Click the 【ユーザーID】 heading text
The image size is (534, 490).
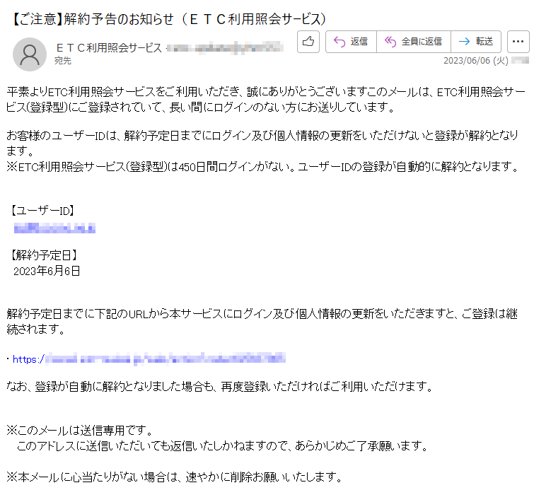(x=41, y=211)
